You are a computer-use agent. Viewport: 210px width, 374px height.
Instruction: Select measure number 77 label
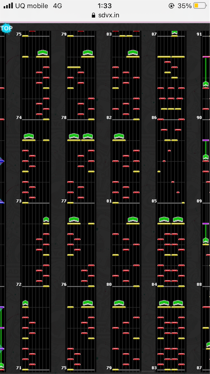(64, 201)
